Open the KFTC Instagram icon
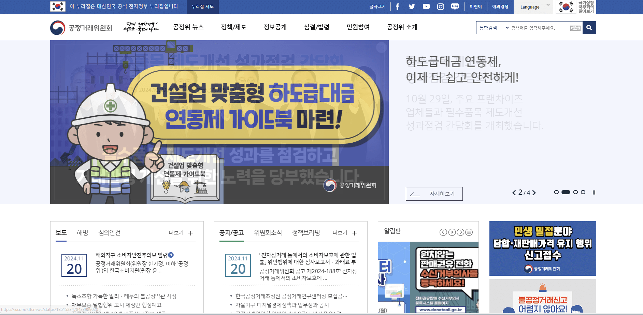This screenshot has width=643, height=315. pyautogui.click(x=440, y=6)
